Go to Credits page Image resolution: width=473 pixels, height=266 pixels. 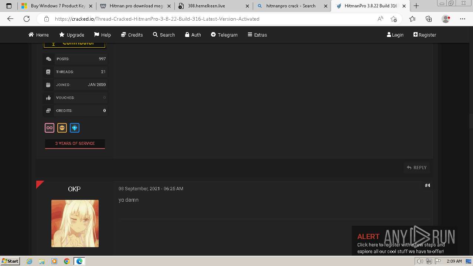pos(132,35)
